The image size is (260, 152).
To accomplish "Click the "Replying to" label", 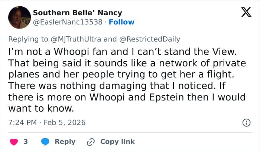I will tap(28, 38).
